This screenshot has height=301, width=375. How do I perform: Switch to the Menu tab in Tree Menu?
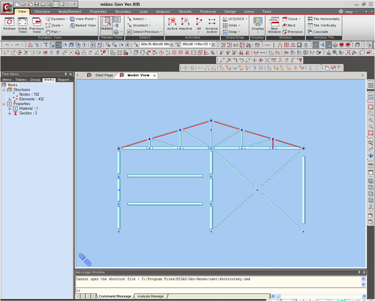7,79
